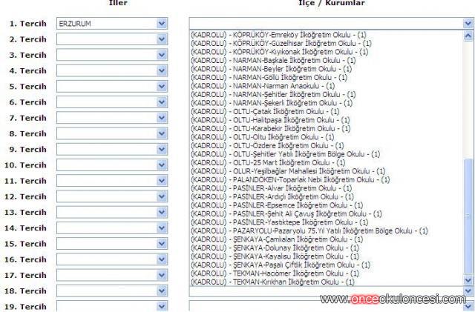Select OLTU-Şehitler Yatılı İlköğretim Bölge Okulu
The width and height of the screenshot is (475, 312).
point(327,154)
